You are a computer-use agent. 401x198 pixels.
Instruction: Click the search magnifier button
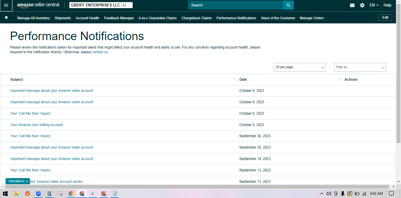pyautogui.click(x=288, y=5)
